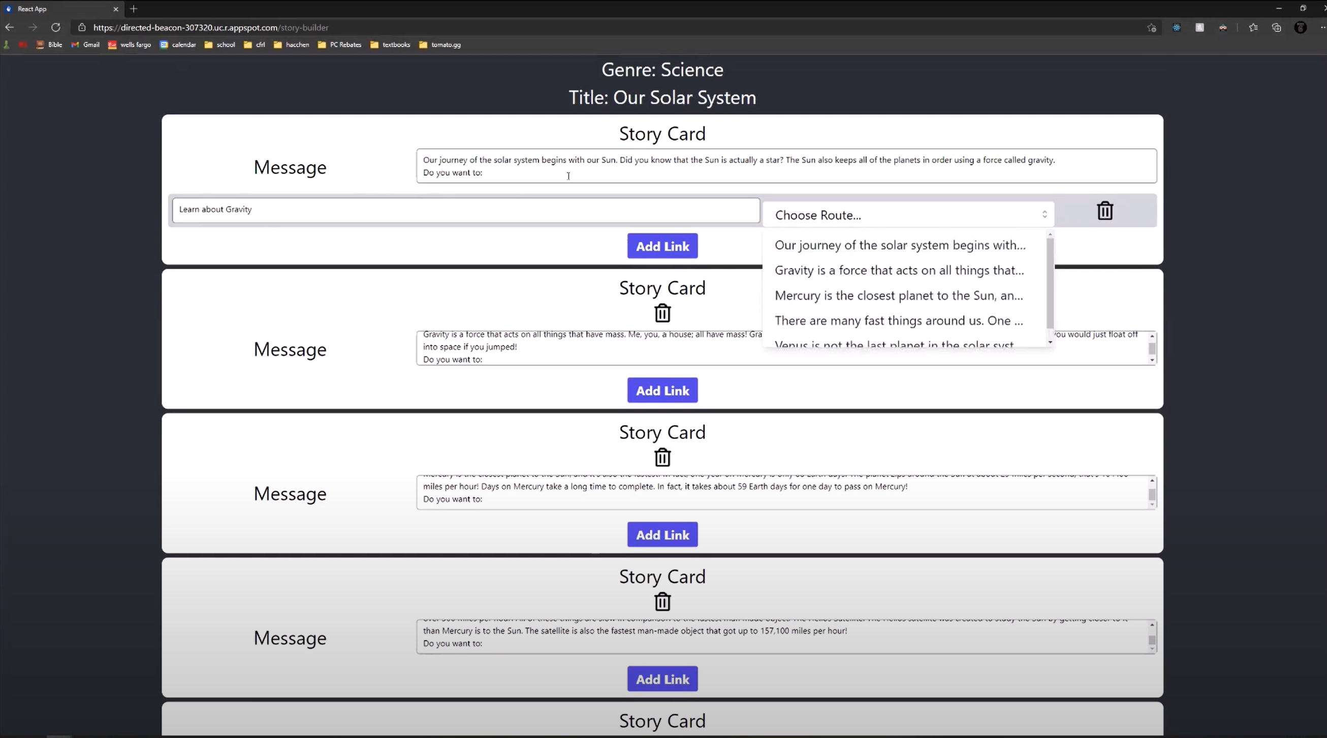1327x738 pixels.
Task: Open the Choose Route dropdown
Action: pos(908,215)
